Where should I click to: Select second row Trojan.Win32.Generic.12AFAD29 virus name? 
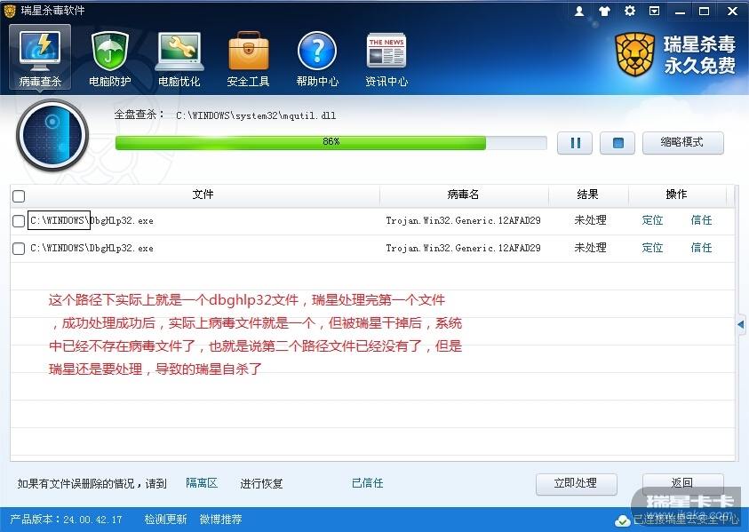coord(463,248)
